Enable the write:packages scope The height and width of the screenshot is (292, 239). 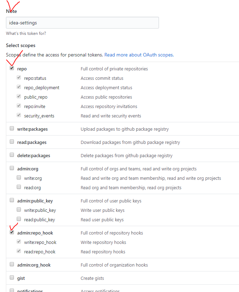12,128
